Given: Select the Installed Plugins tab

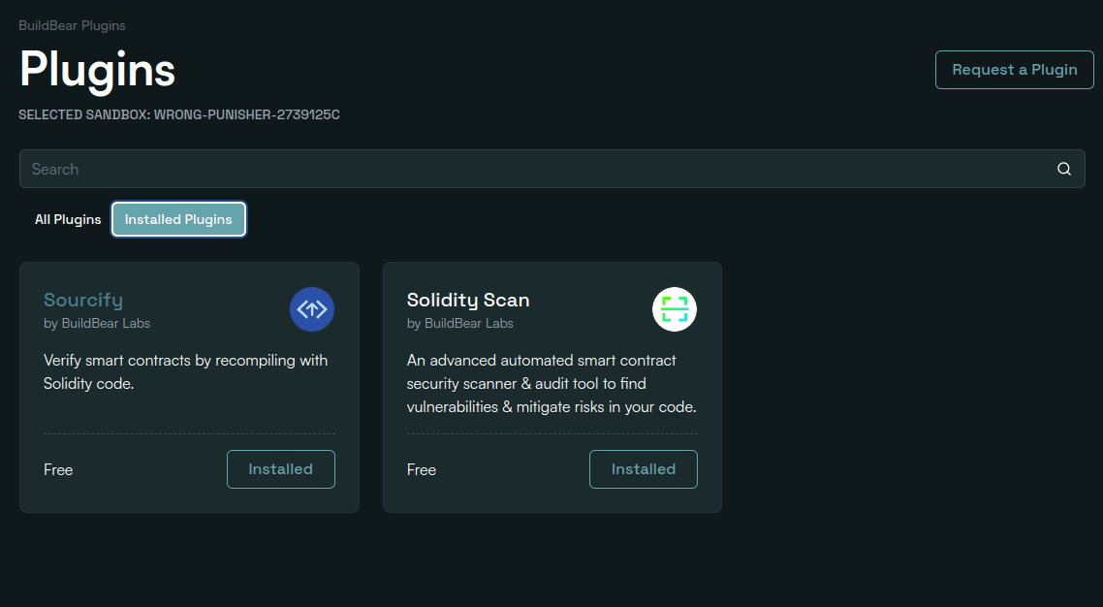Looking at the screenshot, I should [178, 219].
